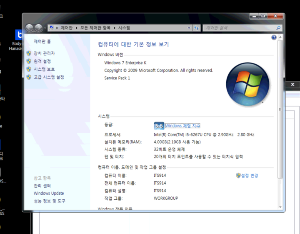This screenshot has width=300, height=234.
Task: Expand arrow after 제어판 breadcrumb
Action: [x=76, y=28]
